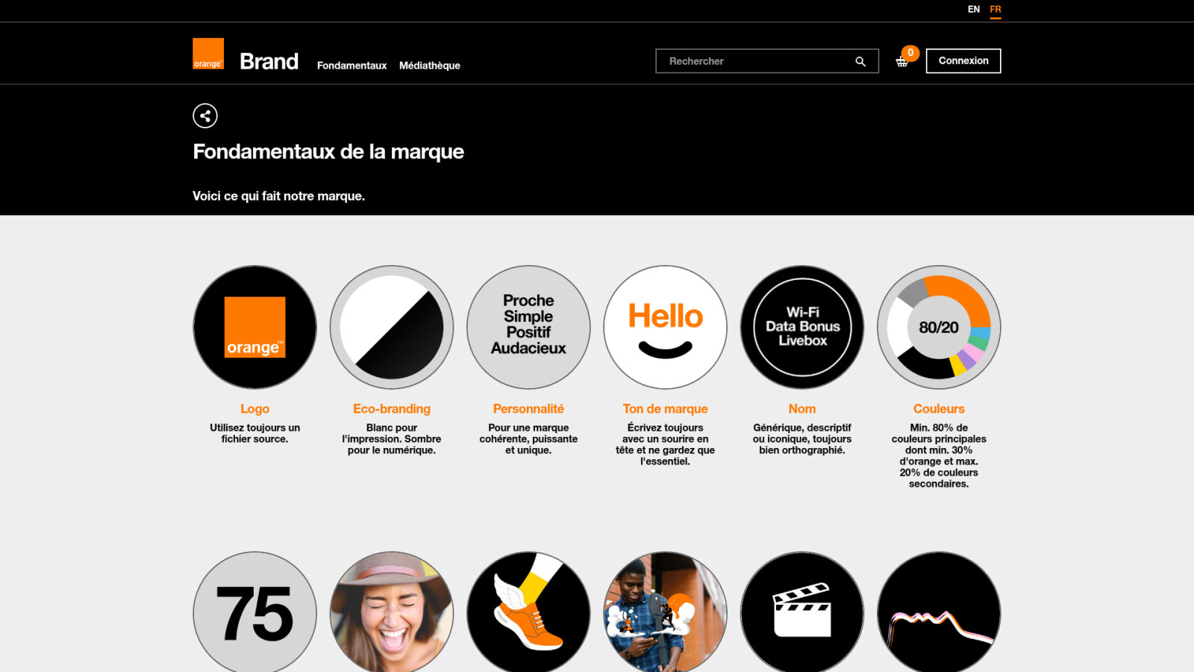Open the Logo heading link

click(x=255, y=408)
